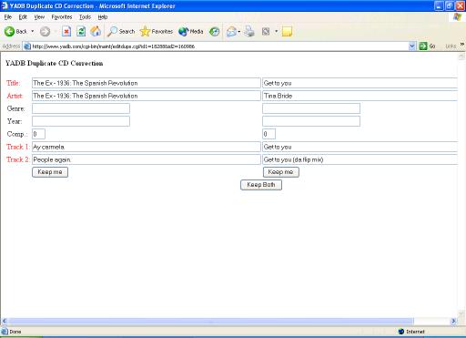Screen dimensions: 466x338
Task: Open the Media toolbar button
Action: click(191, 31)
